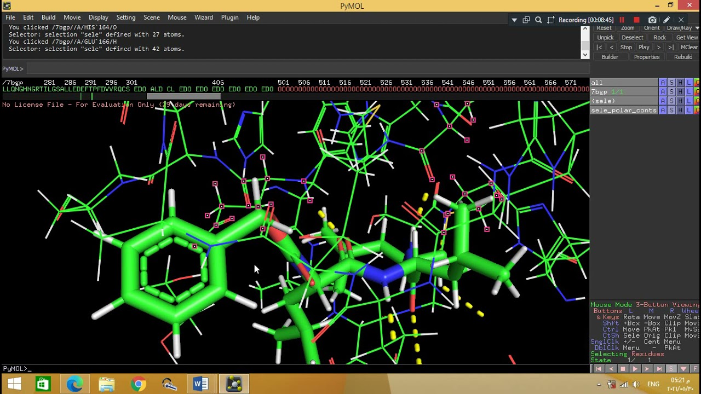Toggle visibility of 7bgp object

[x=623, y=92]
